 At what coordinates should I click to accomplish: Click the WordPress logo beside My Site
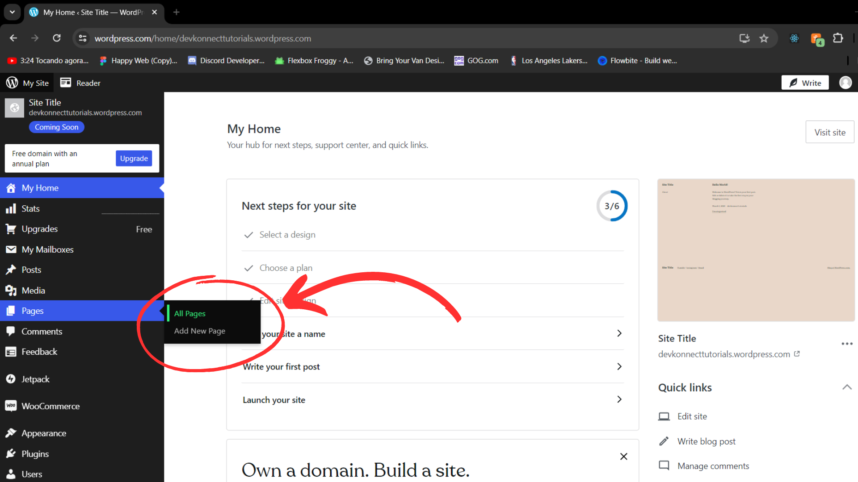pyautogui.click(x=12, y=83)
